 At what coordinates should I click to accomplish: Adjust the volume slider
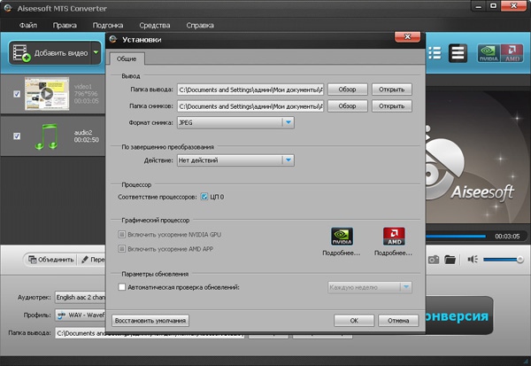(503, 260)
